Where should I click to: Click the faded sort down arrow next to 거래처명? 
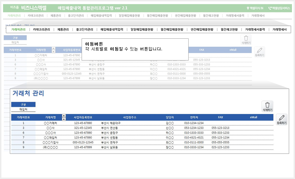coord(54,51)
